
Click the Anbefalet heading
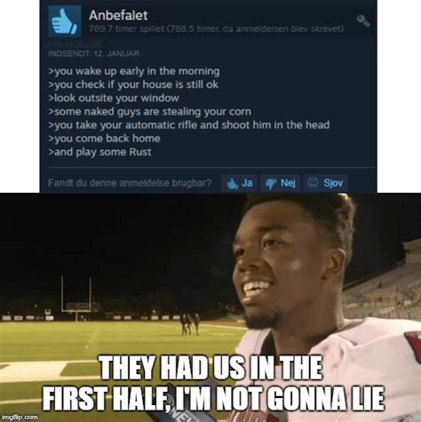click(x=118, y=15)
